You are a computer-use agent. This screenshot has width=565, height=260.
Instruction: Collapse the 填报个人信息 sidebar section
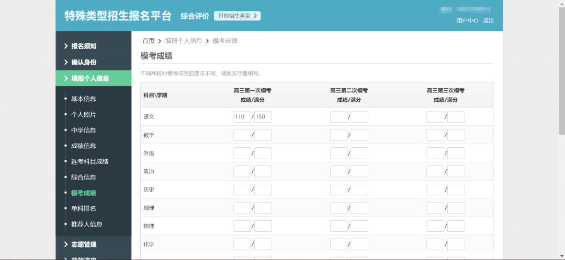(x=93, y=78)
